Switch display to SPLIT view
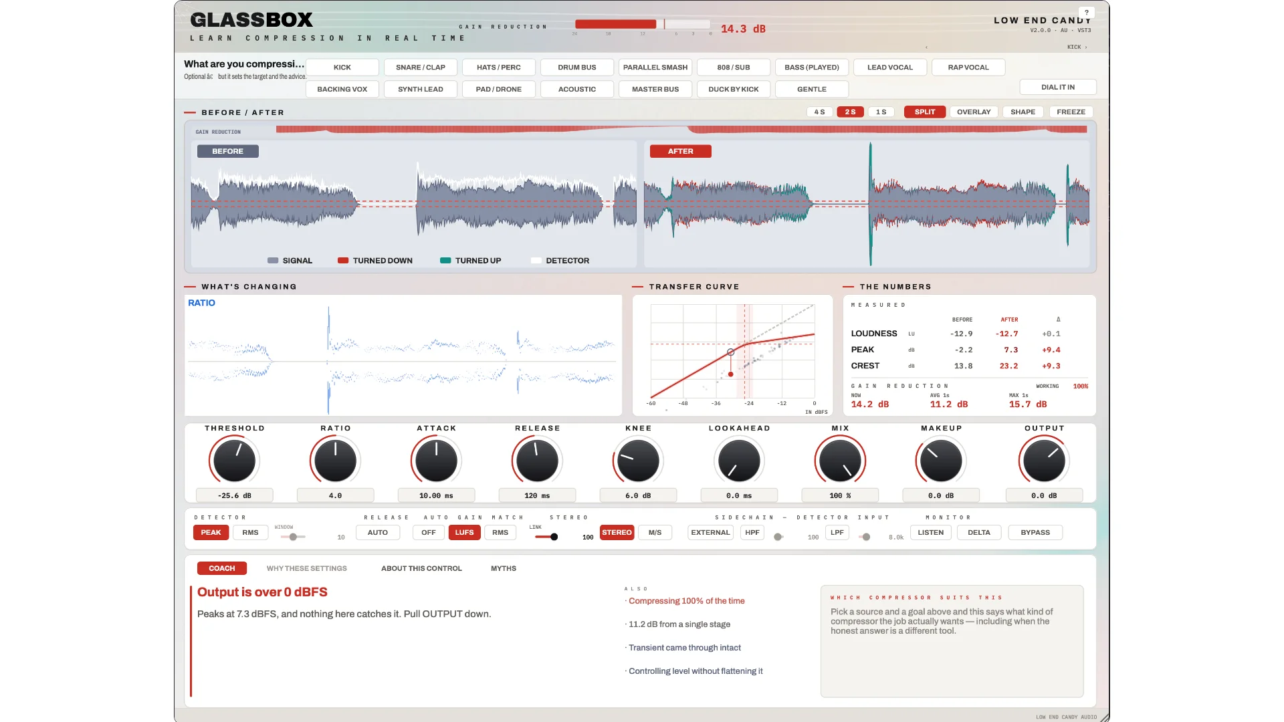1284x722 pixels. pyautogui.click(x=925, y=112)
